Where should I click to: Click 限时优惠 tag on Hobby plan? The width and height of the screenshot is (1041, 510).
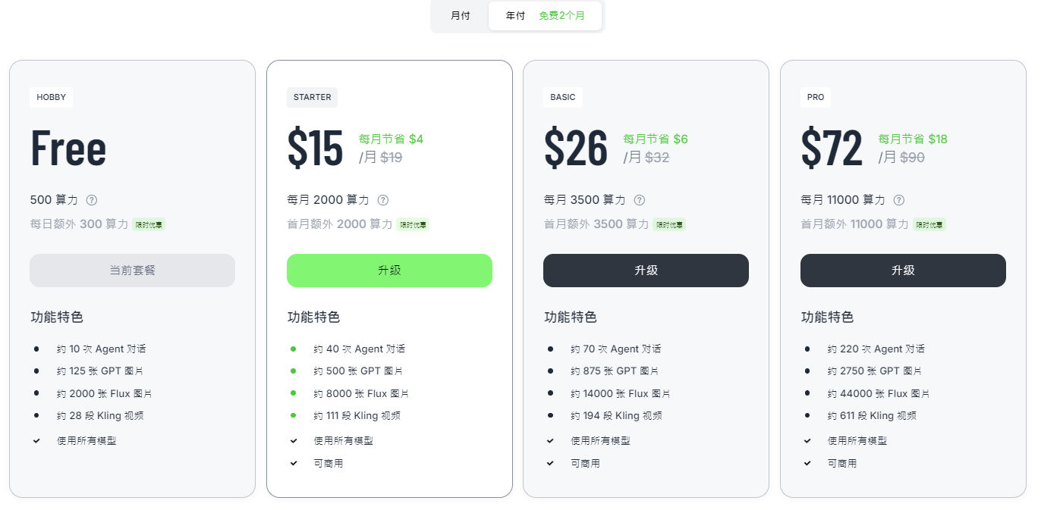click(x=149, y=225)
